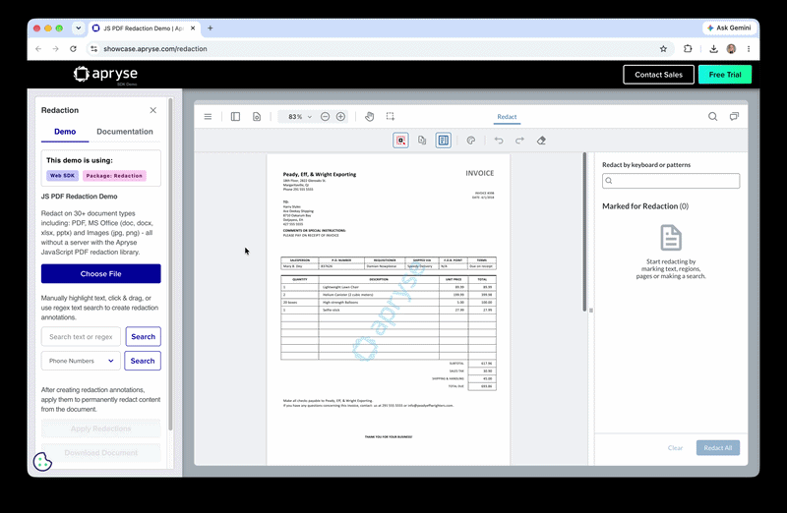
Task: Toggle the redaction panel icon
Action: (444, 141)
